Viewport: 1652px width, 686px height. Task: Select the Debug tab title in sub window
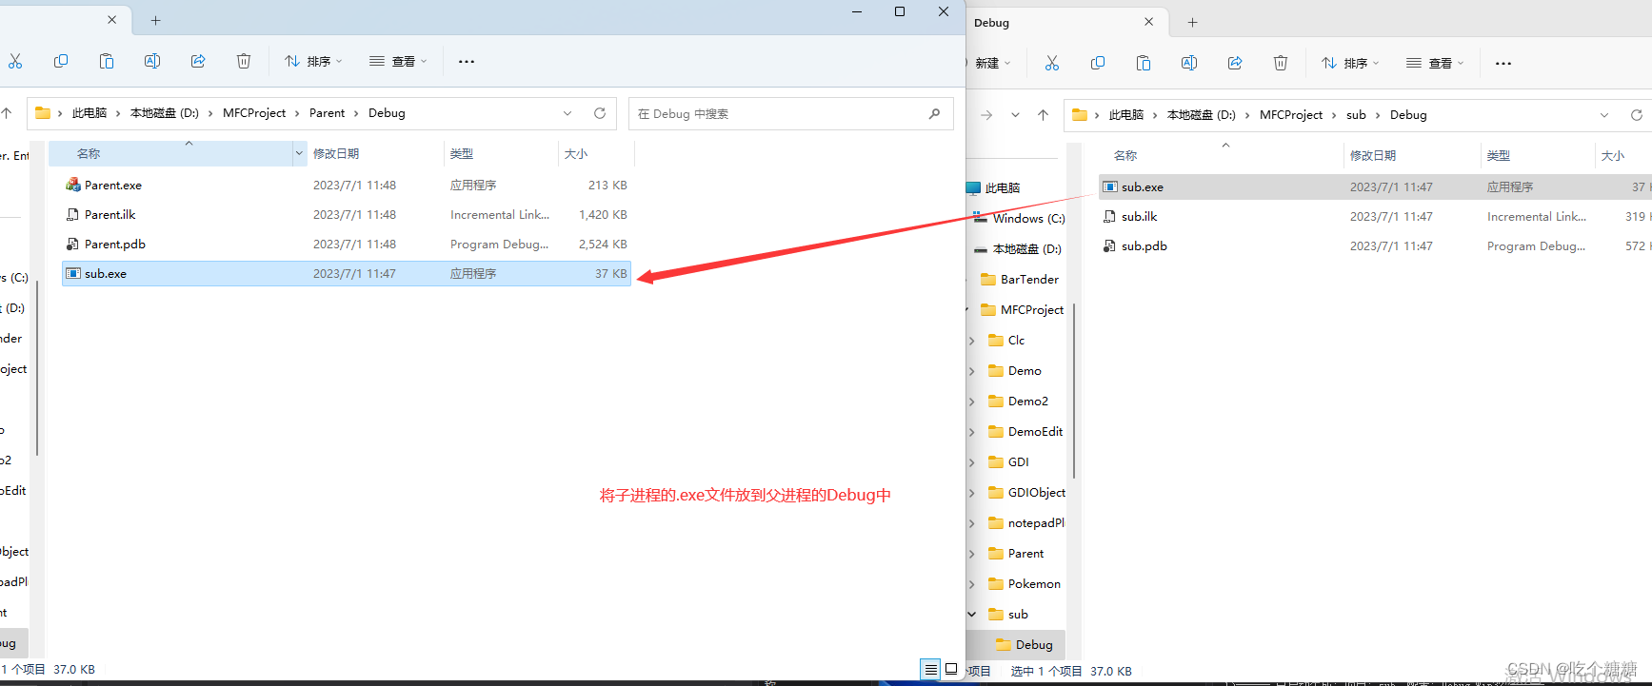point(991,23)
